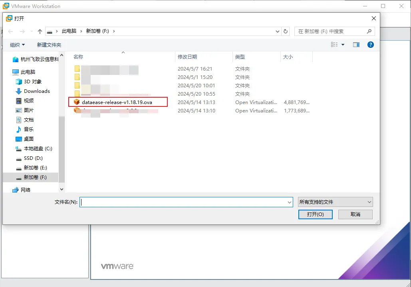This screenshot has height=287, width=411.
Task: Select SSD (D:) drive in sidebar
Action: coord(33,158)
